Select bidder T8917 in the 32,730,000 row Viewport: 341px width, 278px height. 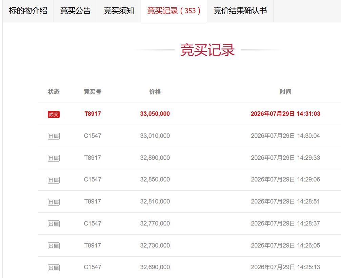[x=93, y=245]
